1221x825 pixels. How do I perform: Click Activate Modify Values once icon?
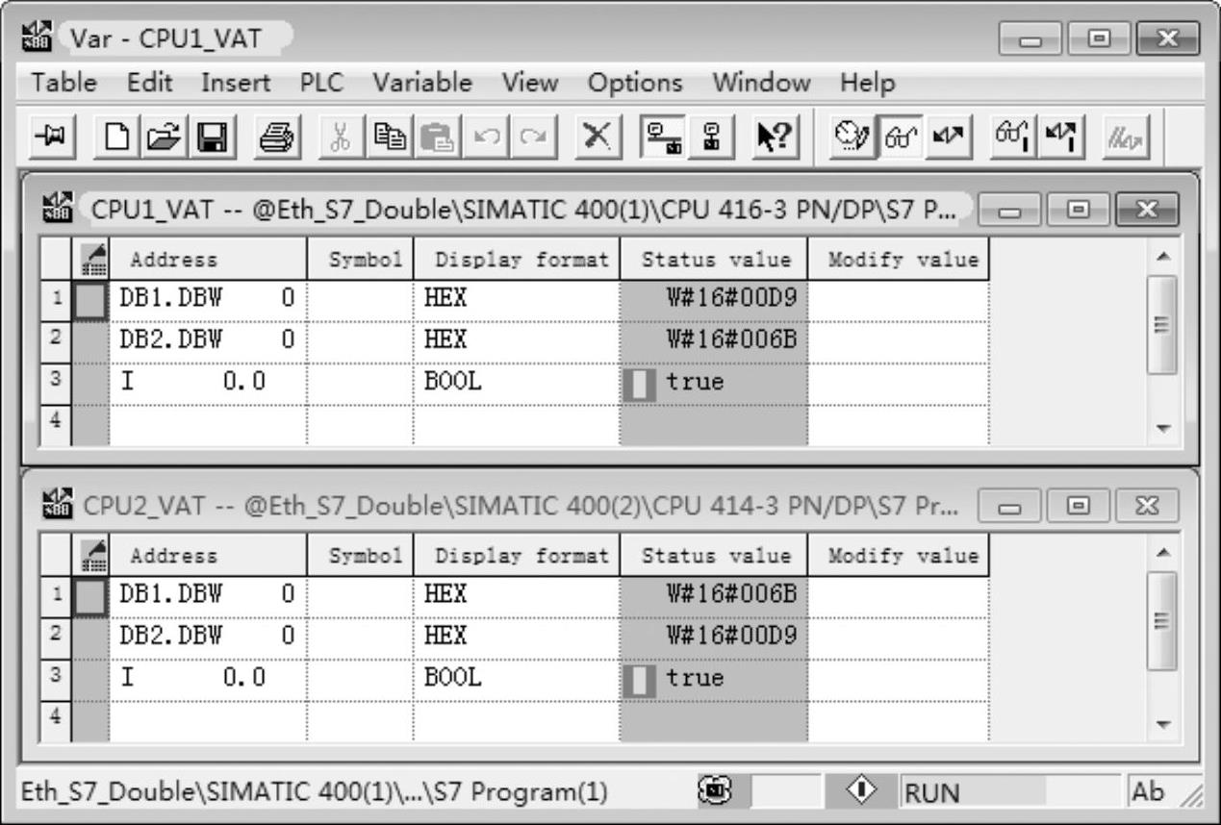click(x=1062, y=137)
